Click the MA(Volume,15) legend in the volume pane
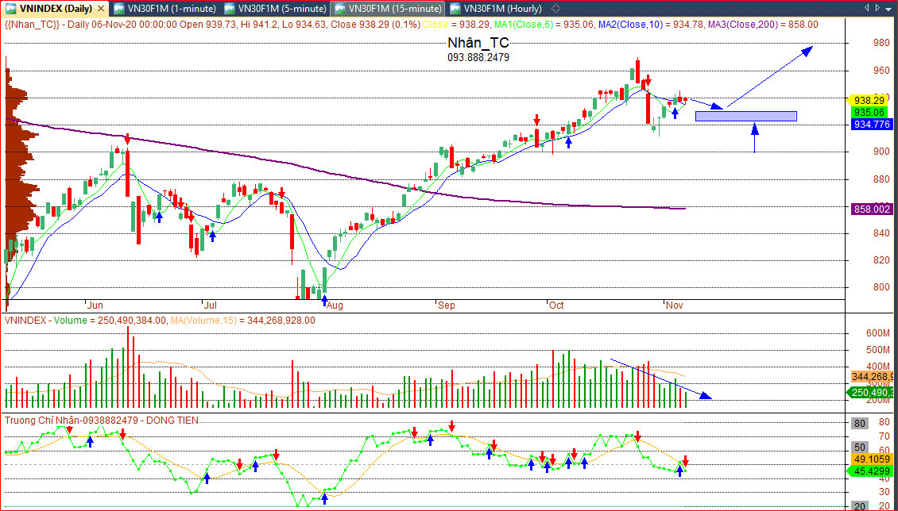 click(243, 321)
